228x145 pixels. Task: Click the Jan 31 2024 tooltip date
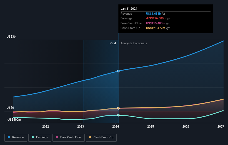tap(129, 9)
